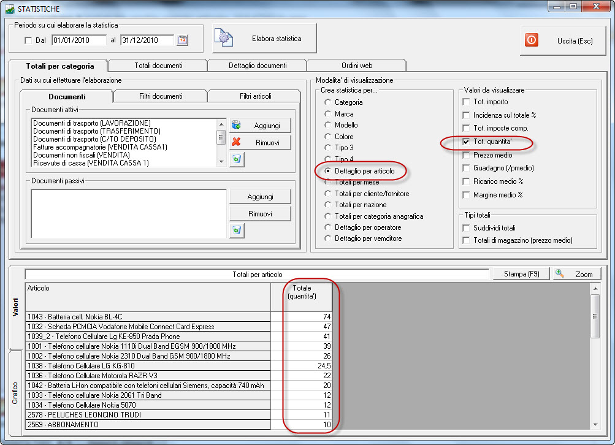This screenshot has height=445, width=615.
Task: Click the STATISTICHE title bar app icon
Action: 9,9
